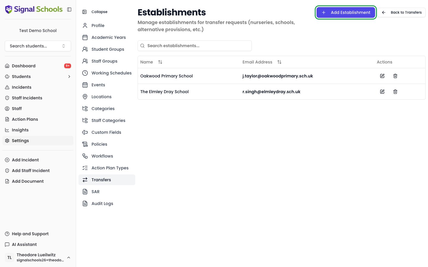Open the Dashboard page
The height and width of the screenshot is (267, 428).
(x=38, y=66)
